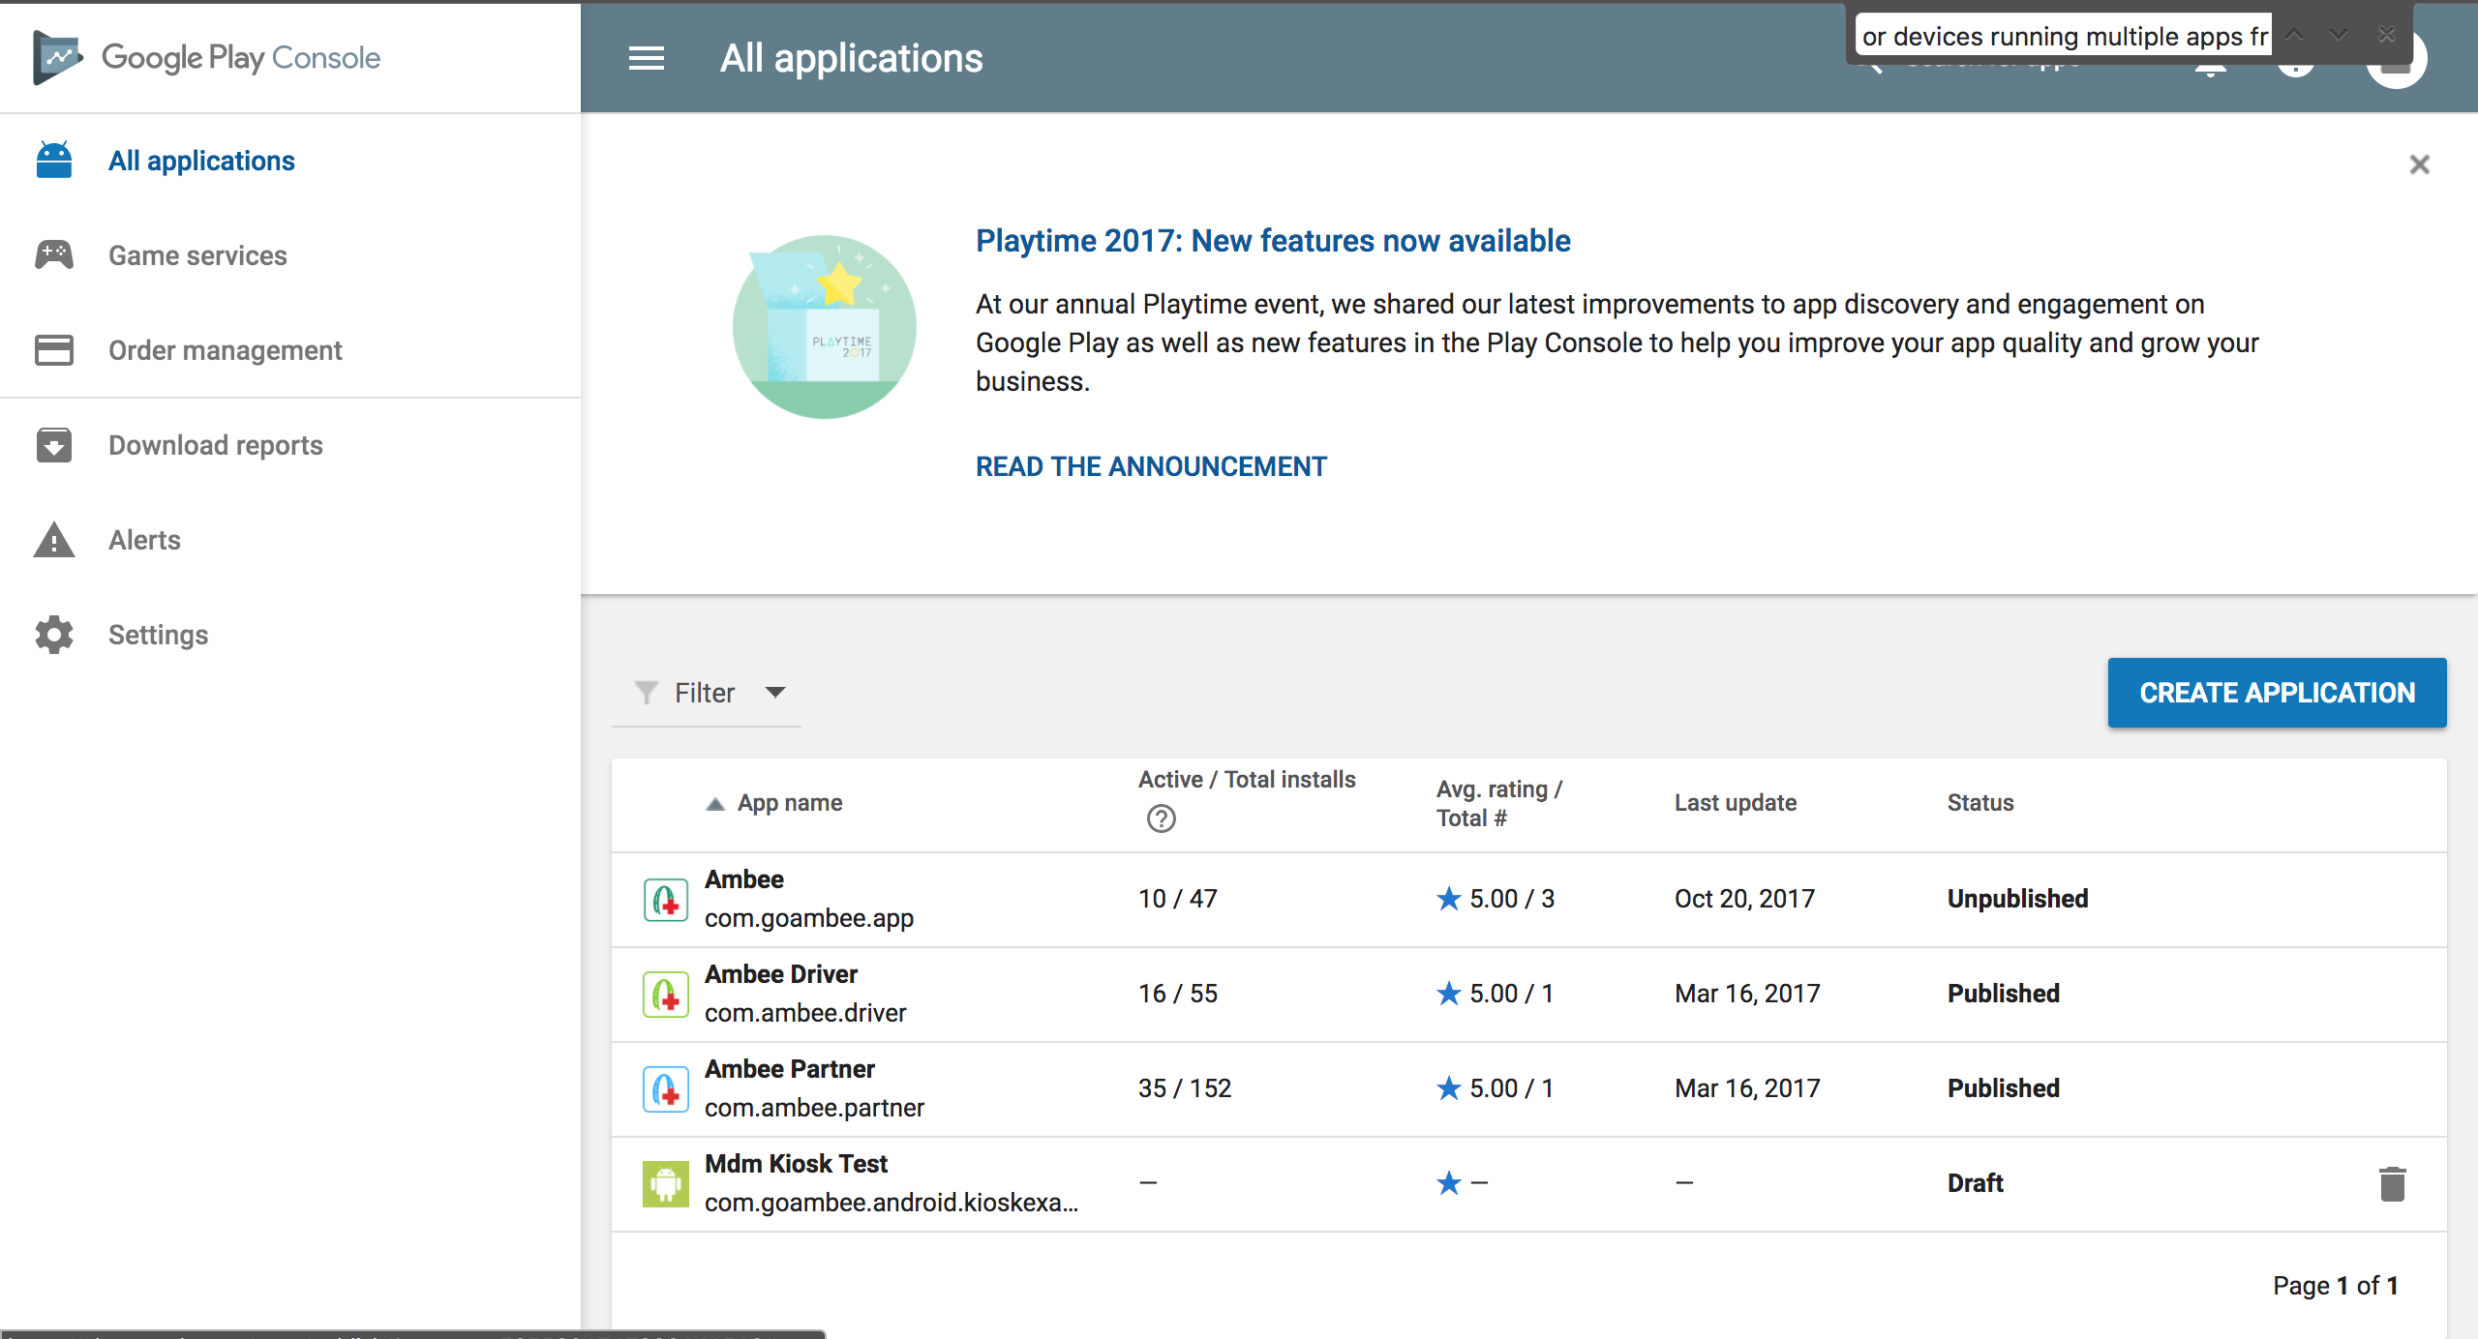Open the Ambee app row
This screenshot has width=2478, height=1339.
click(x=743, y=879)
